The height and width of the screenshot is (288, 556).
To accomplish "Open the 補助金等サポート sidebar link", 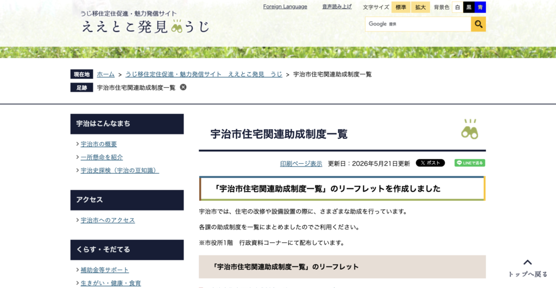I will [x=105, y=270].
